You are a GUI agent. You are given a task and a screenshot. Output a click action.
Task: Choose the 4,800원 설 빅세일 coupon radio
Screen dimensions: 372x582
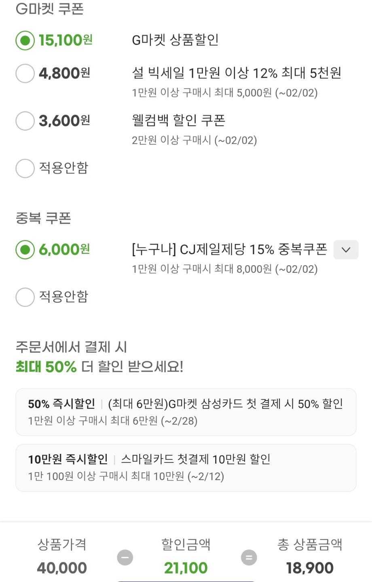pyautogui.click(x=25, y=74)
